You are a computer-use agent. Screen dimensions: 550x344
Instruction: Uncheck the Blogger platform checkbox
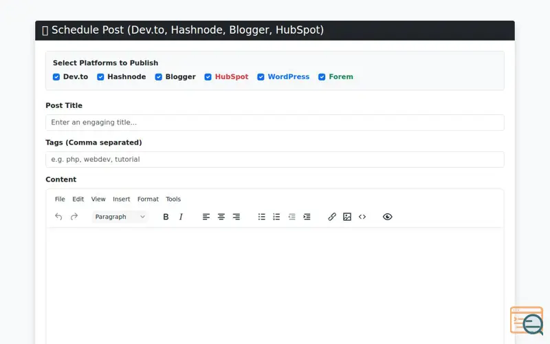coord(159,77)
